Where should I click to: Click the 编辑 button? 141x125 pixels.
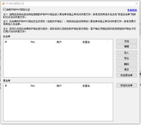click(126, 46)
